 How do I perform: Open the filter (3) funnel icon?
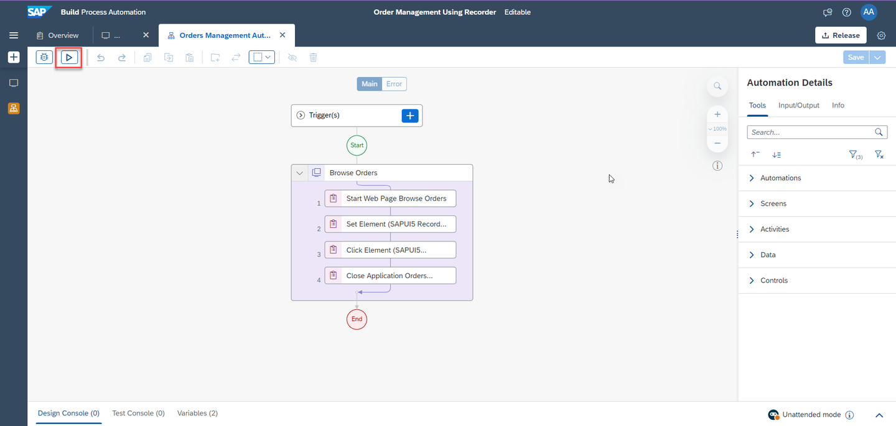[x=856, y=155]
